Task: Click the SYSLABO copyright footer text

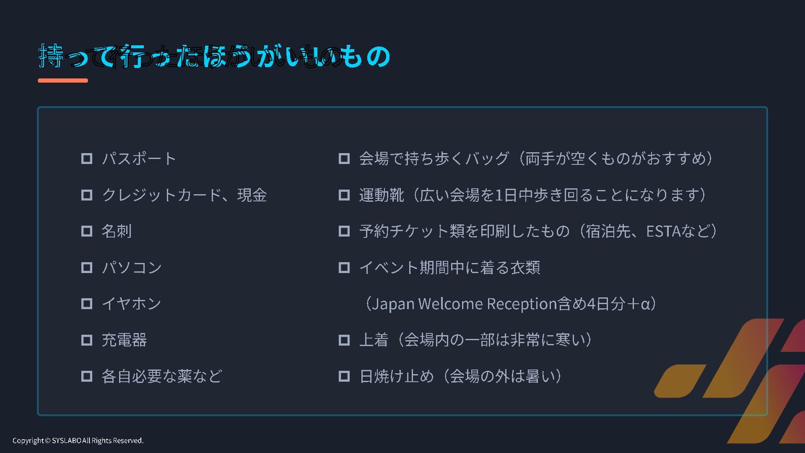Action: pos(78,440)
